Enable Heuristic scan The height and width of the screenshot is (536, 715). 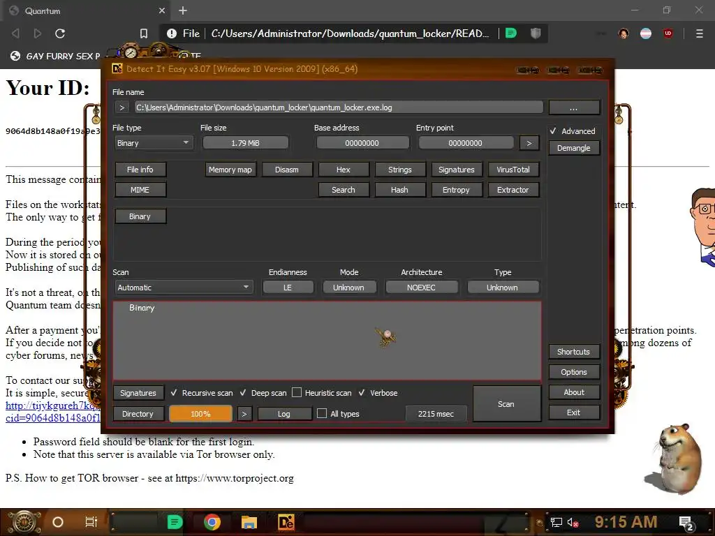(x=296, y=392)
